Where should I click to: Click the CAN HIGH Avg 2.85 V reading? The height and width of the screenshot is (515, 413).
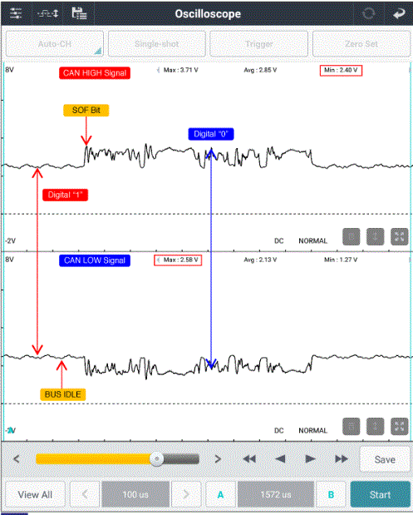260,70
